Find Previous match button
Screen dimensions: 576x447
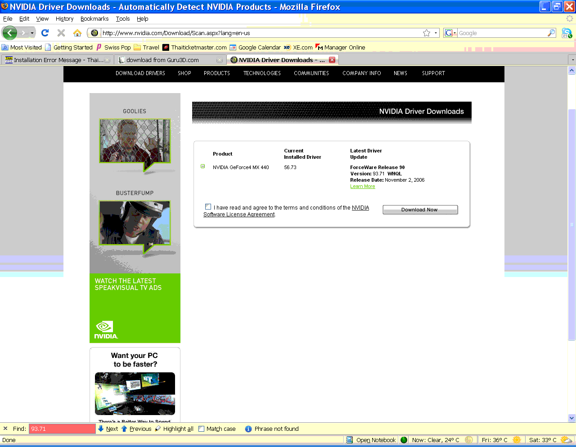136,429
